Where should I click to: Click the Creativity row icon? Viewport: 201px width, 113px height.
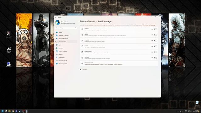82,40
